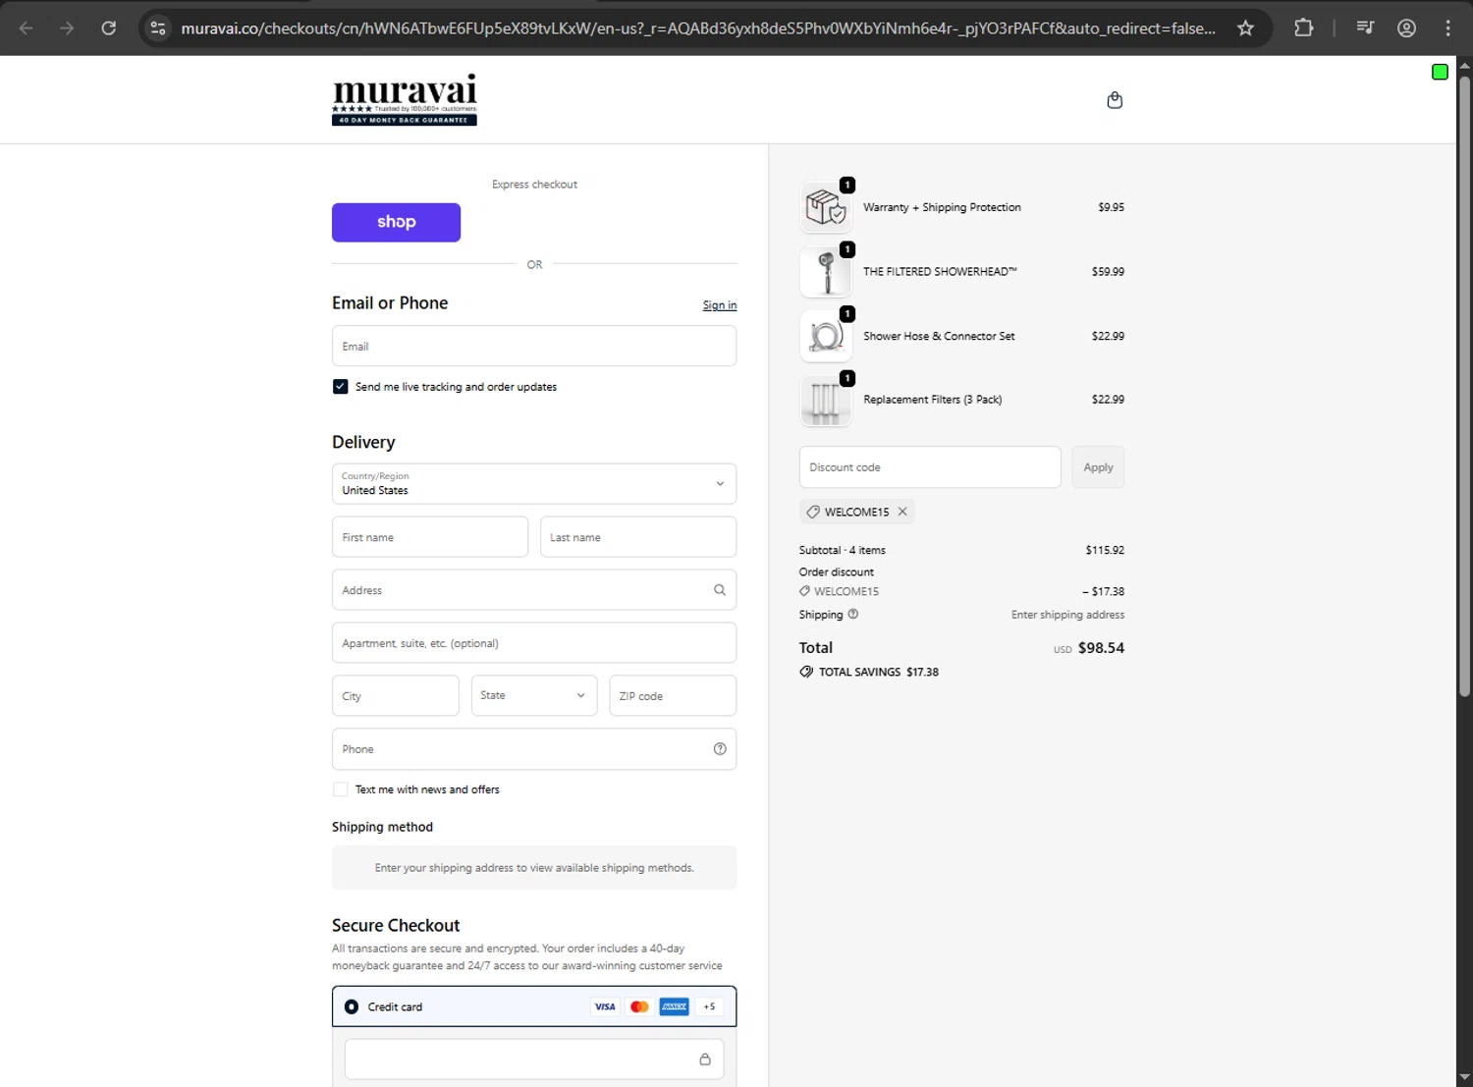Click the shipping info question mark icon
Viewport: 1473px width, 1087px height.
coord(852,614)
